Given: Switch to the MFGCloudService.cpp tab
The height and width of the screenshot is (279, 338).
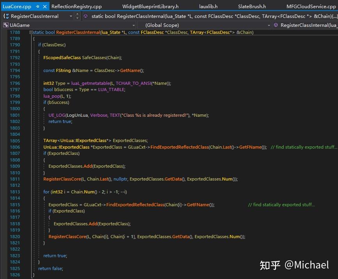Looking at the screenshot, I should 311,7.
